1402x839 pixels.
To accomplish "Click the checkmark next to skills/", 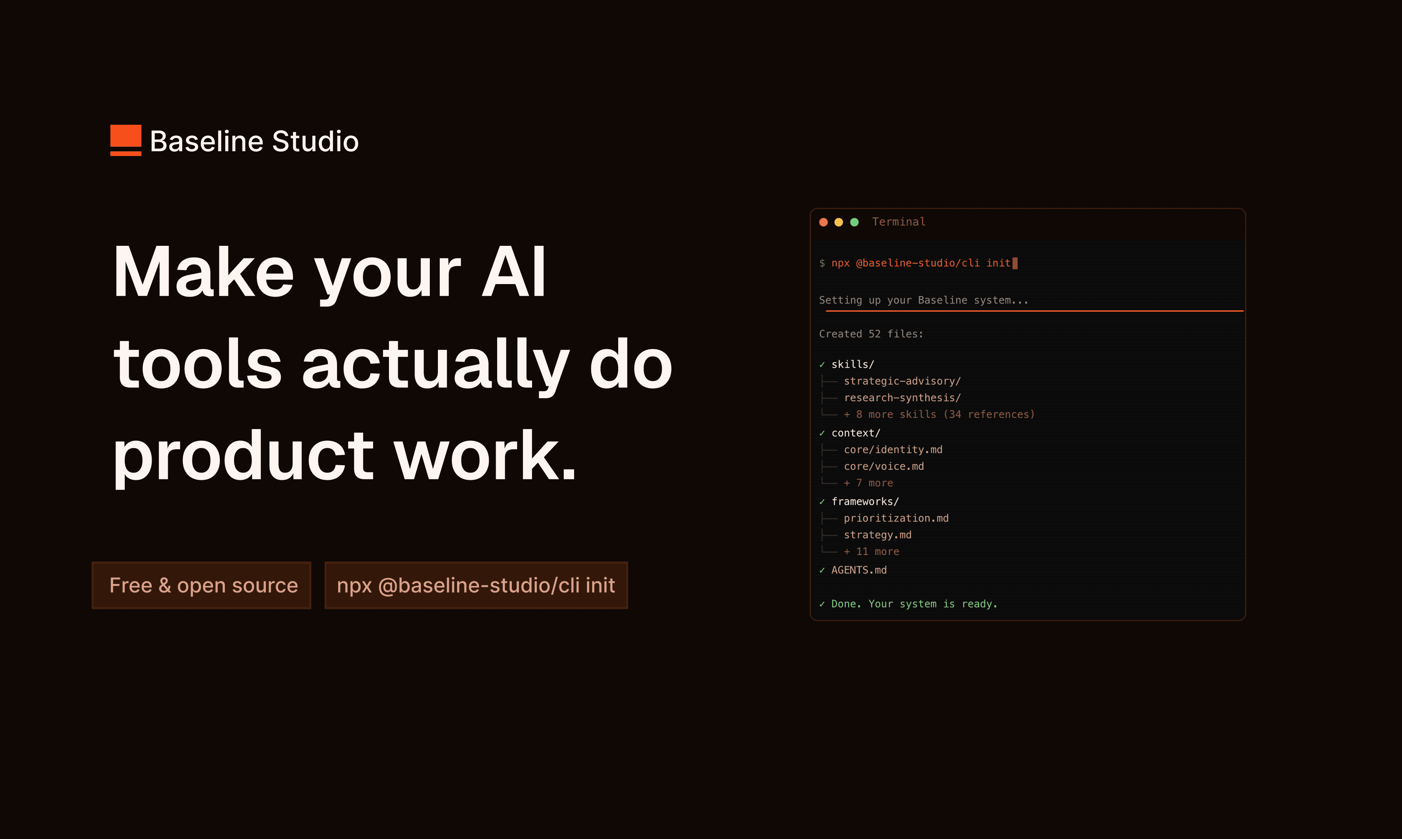I will pyautogui.click(x=822, y=365).
